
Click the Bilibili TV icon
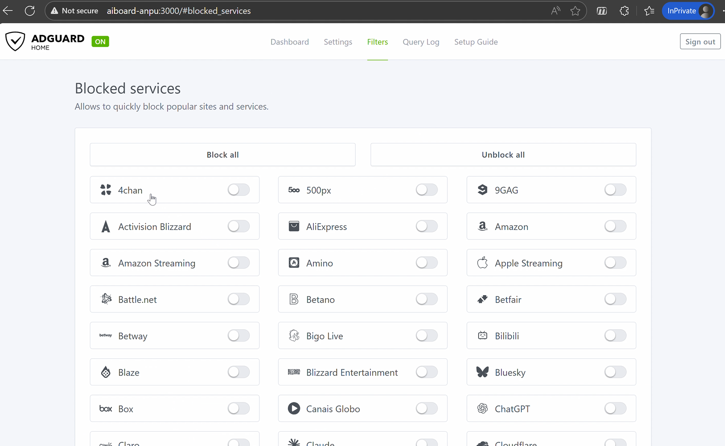[x=482, y=336]
